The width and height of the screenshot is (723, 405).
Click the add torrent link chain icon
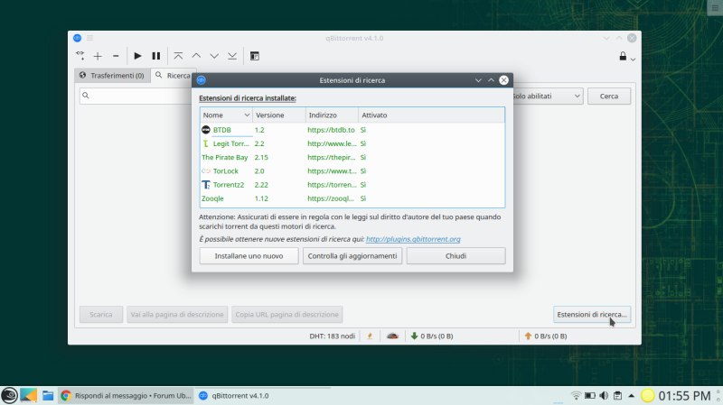(80, 56)
